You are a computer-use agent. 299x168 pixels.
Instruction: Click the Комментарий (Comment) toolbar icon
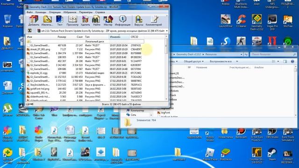[x=154, y=21]
